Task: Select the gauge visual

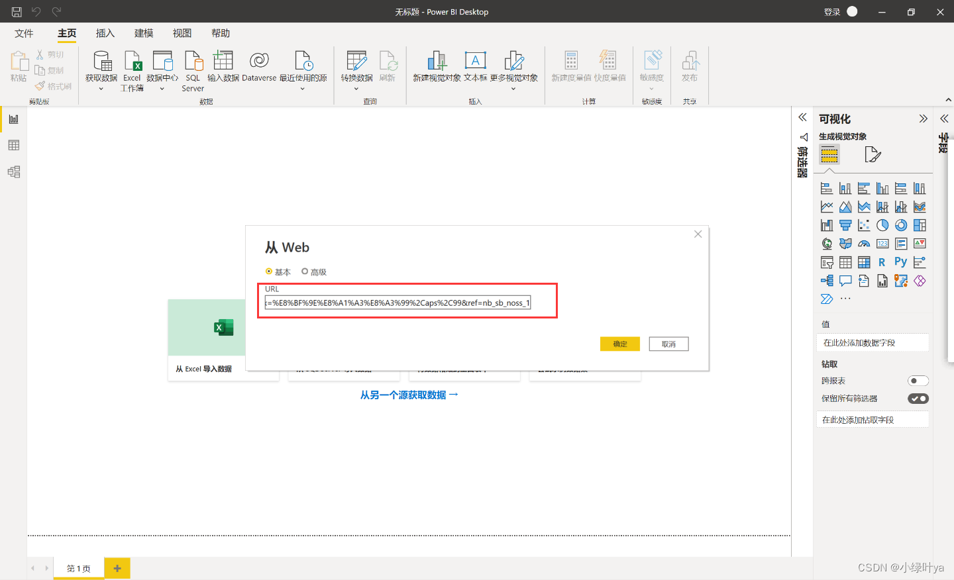Action: 864,244
